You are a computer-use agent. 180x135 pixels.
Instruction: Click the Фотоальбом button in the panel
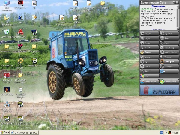(169, 52)
